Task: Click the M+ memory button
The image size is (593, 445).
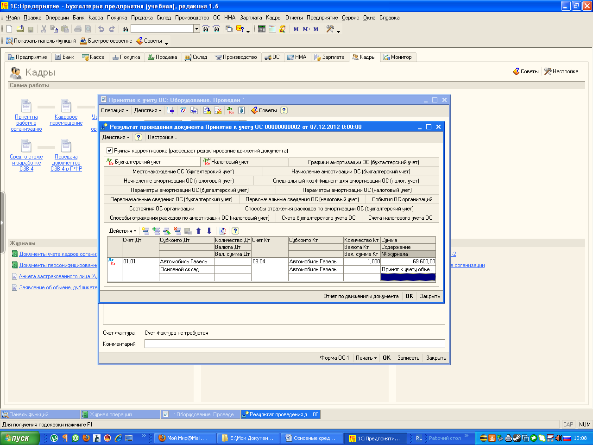Action: [307, 29]
